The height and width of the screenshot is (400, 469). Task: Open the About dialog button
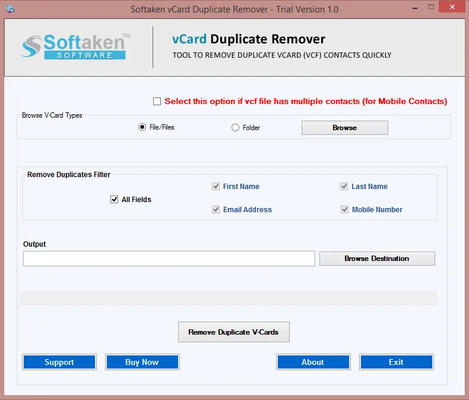pos(313,362)
